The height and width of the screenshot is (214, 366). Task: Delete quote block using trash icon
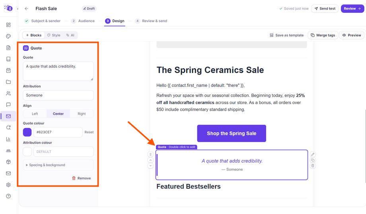tap(313, 166)
